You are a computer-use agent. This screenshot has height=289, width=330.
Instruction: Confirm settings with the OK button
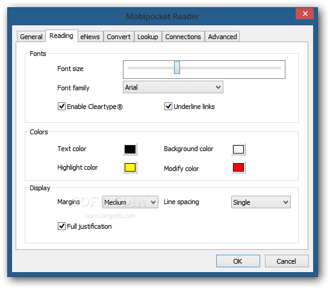[238, 261]
